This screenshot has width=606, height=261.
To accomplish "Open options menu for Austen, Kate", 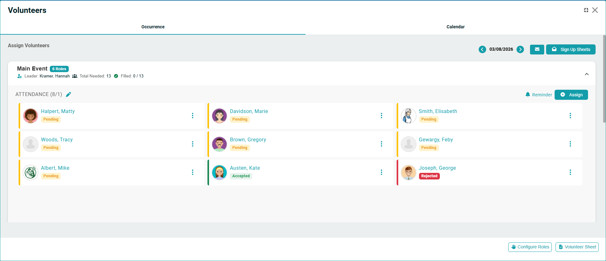I will [381, 172].
